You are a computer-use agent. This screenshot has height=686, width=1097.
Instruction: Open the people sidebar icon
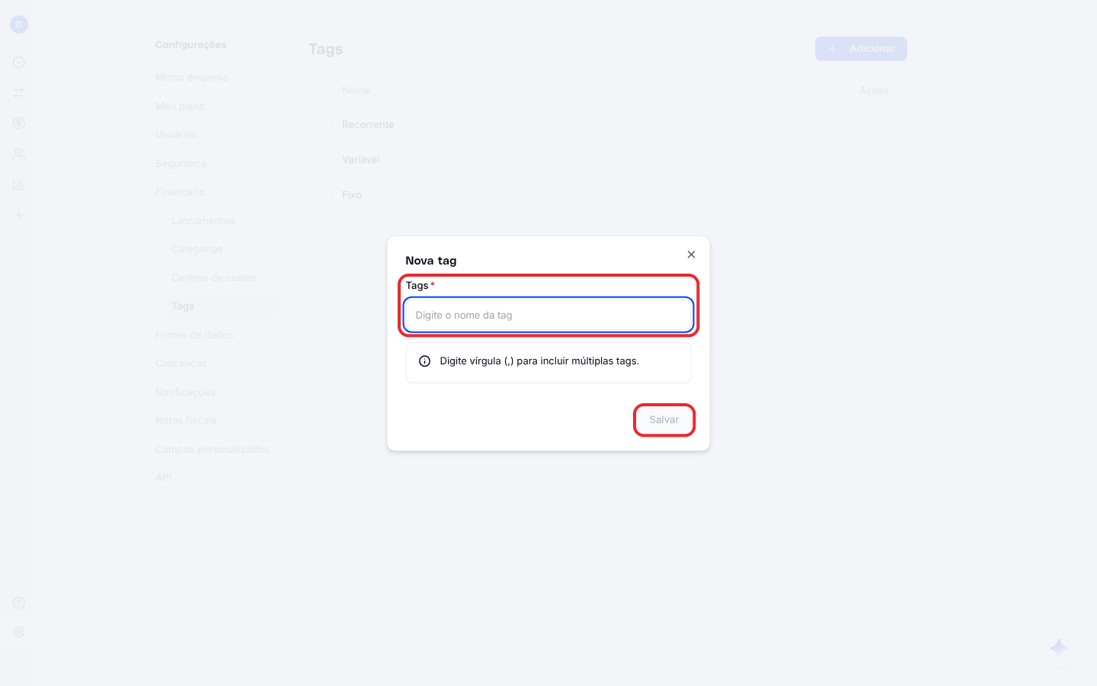click(x=19, y=154)
